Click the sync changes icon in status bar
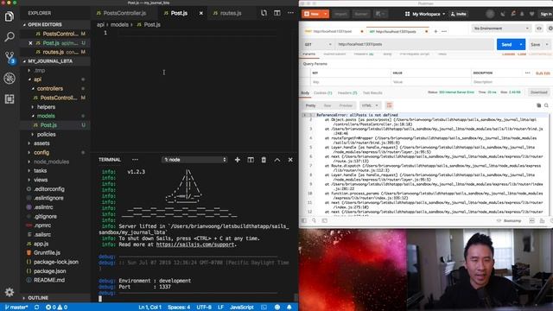This screenshot has height=311, width=553. (x=36, y=308)
